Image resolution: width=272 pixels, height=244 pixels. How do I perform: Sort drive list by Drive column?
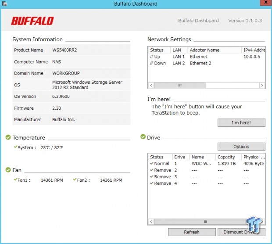point(181,157)
